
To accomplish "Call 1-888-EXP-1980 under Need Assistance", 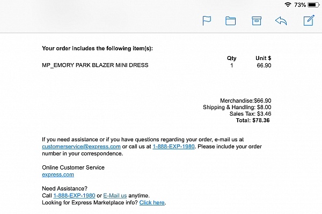I will pos(74,196).
